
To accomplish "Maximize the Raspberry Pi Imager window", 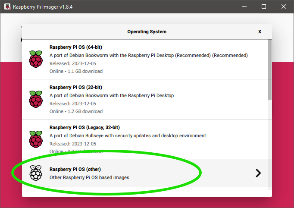I will pos(264,6).
